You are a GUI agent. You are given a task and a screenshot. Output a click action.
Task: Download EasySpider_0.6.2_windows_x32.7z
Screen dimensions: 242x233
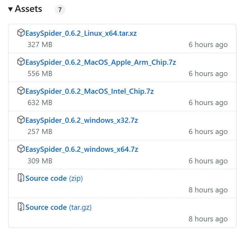82,120
